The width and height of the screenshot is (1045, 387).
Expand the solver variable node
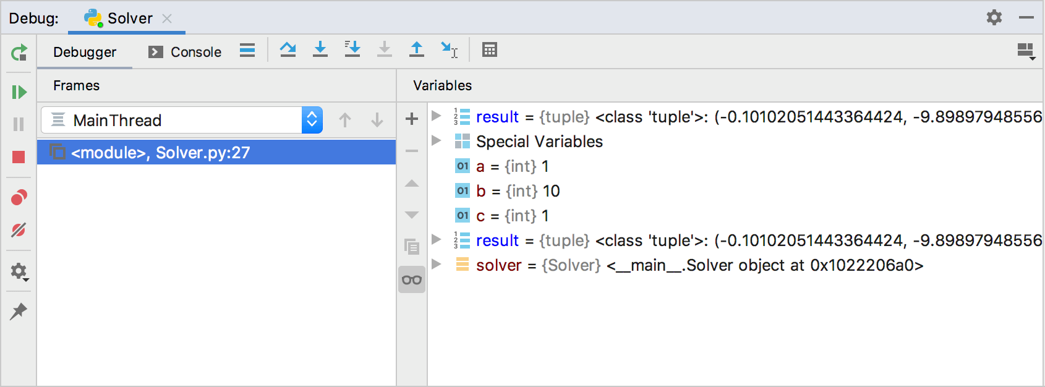437,265
